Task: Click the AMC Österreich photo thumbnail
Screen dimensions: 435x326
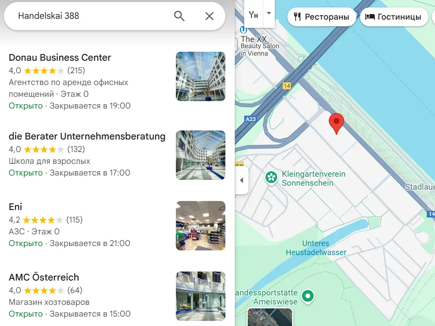Action: coord(200,296)
